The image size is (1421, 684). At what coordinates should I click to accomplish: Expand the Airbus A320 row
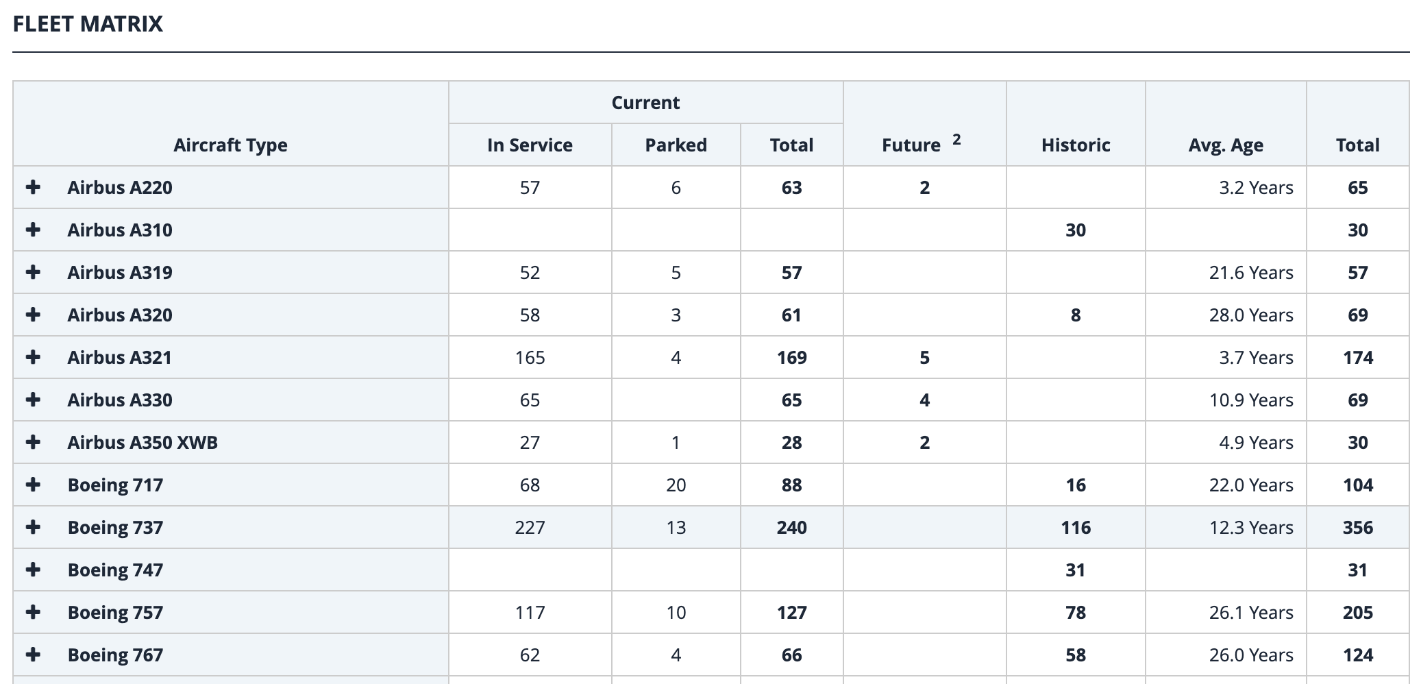click(x=33, y=315)
